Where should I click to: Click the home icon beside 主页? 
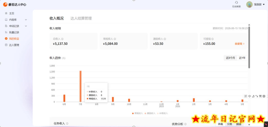coord(6,13)
